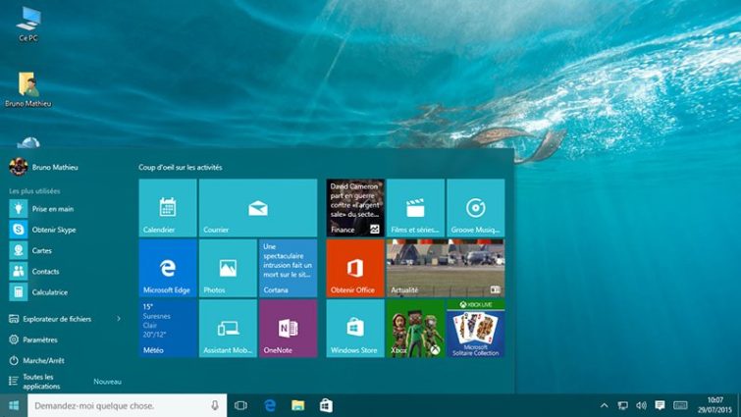Open the Windows Store tile
Screen dimensions: 741x417
355,329
